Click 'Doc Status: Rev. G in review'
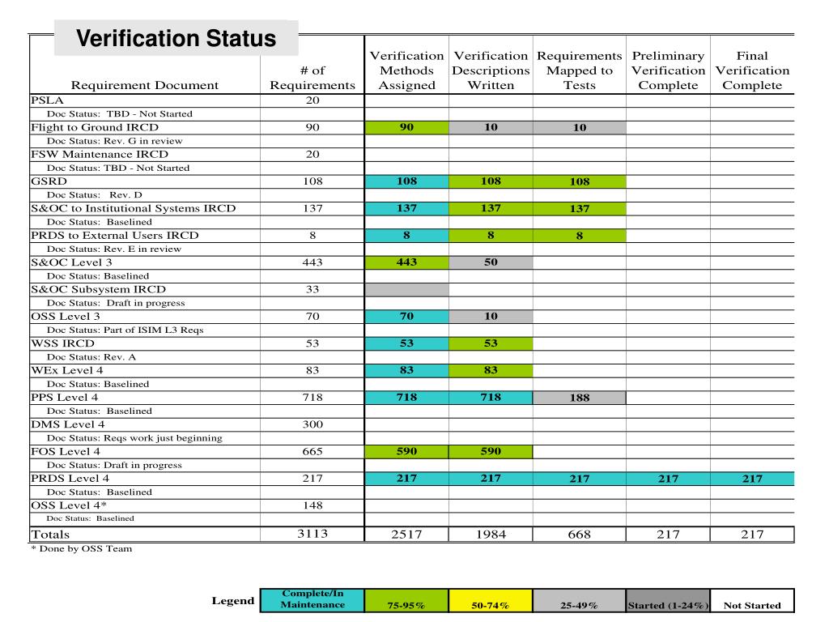 115,141
